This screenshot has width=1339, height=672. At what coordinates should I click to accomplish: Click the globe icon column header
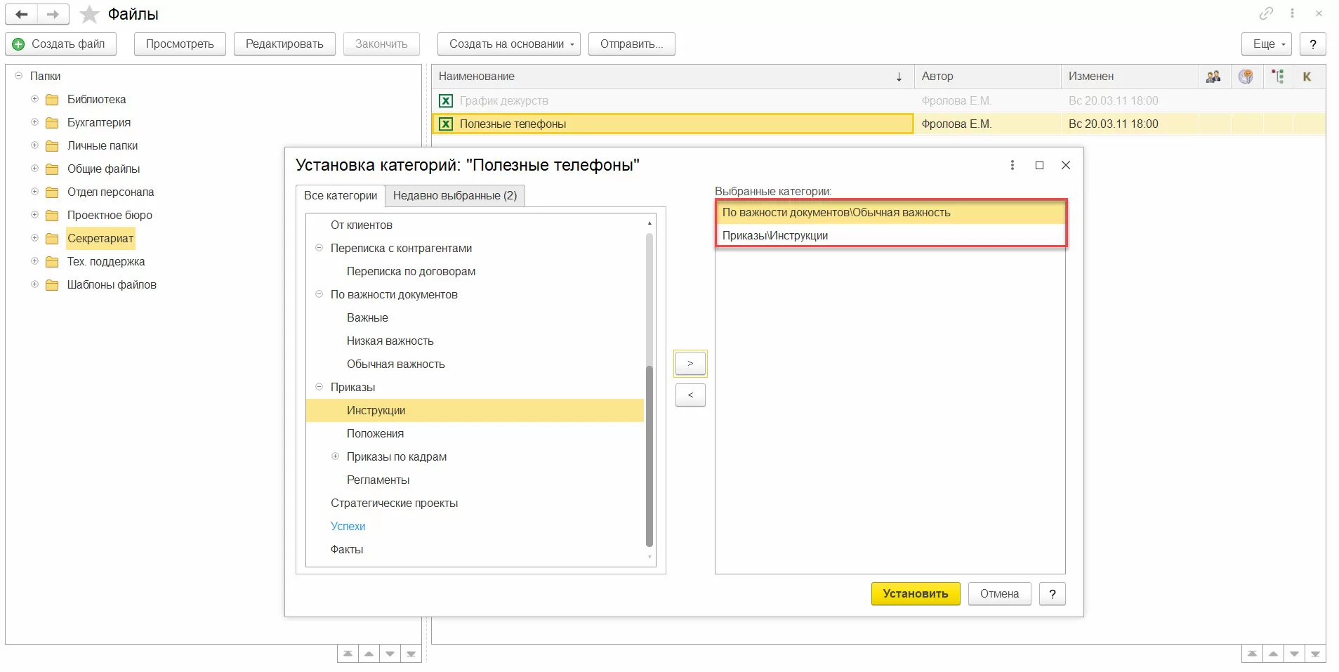click(1246, 77)
